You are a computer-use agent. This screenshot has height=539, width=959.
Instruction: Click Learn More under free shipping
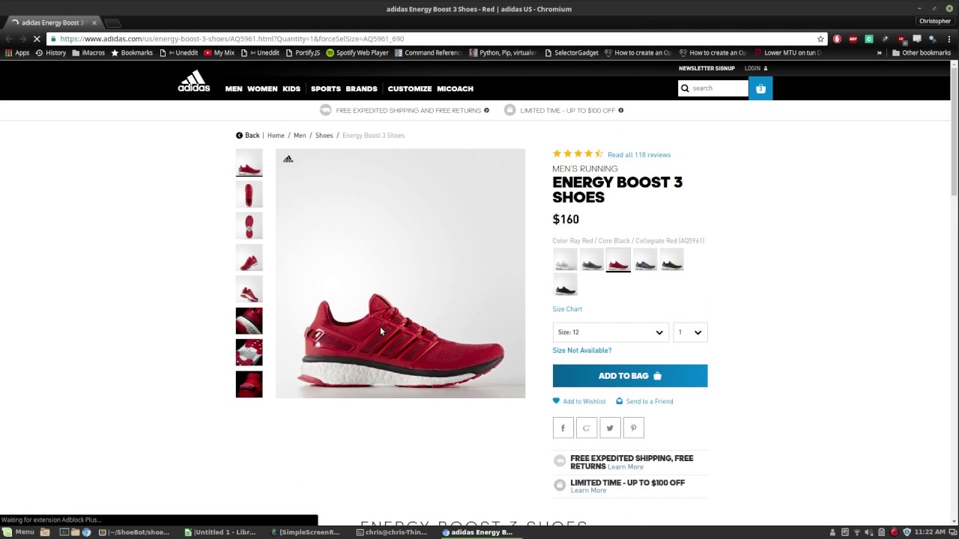pyautogui.click(x=626, y=467)
